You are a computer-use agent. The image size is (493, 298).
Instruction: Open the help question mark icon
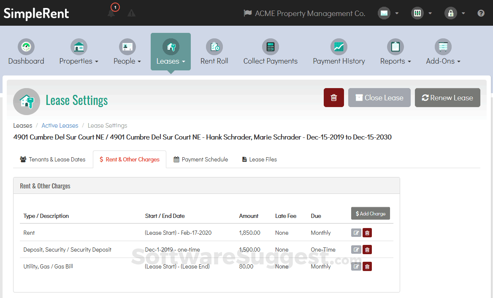(x=481, y=13)
